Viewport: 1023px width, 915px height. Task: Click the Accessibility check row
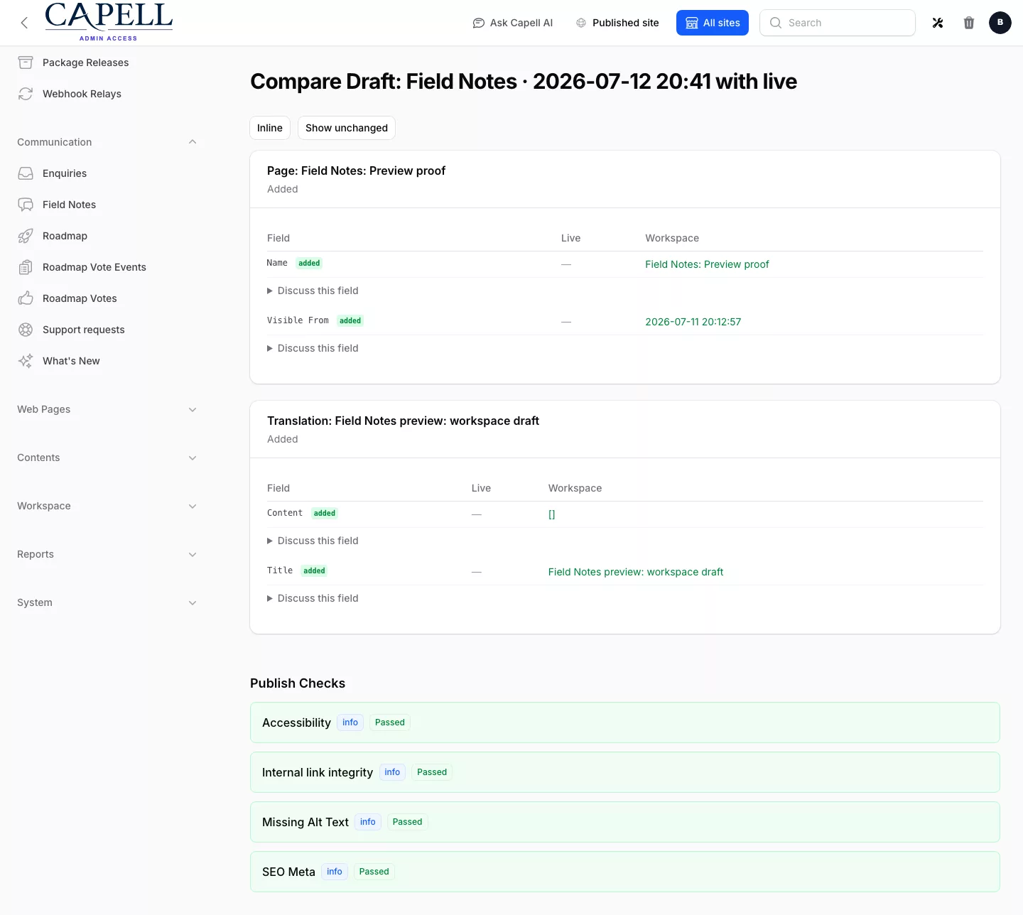pyautogui.click(x=625, y=722)
